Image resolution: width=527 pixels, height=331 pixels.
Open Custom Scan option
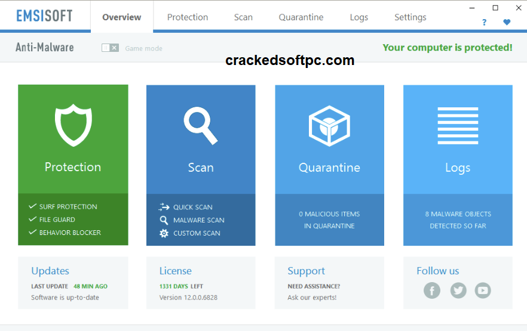tap(197, 233)
